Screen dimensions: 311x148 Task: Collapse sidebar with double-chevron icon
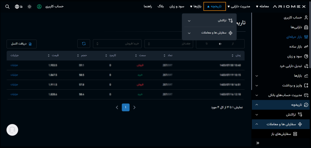(x=258, y=143)
